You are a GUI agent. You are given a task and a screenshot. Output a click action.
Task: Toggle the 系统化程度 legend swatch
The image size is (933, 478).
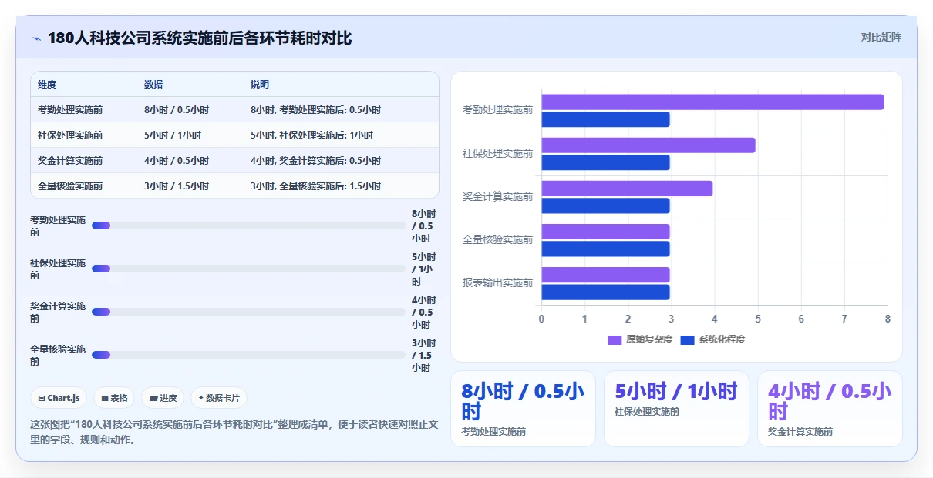(688, 339)
